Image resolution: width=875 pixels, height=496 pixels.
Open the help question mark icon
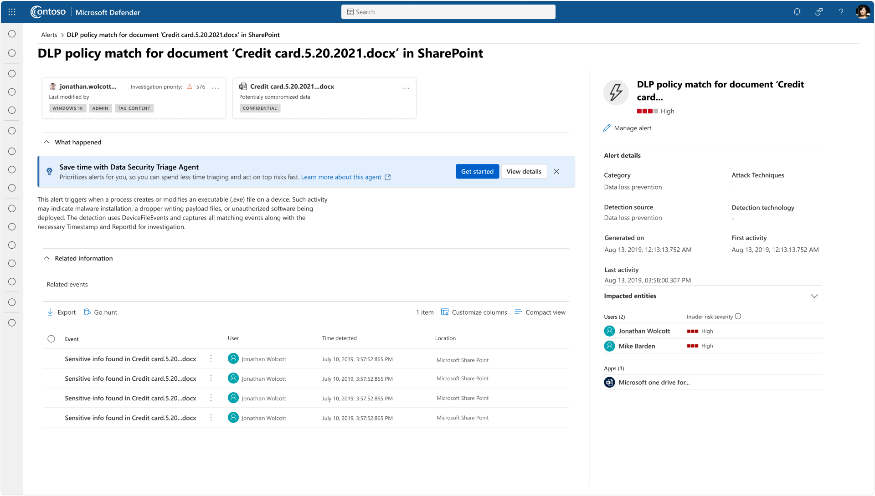point(841,12)
